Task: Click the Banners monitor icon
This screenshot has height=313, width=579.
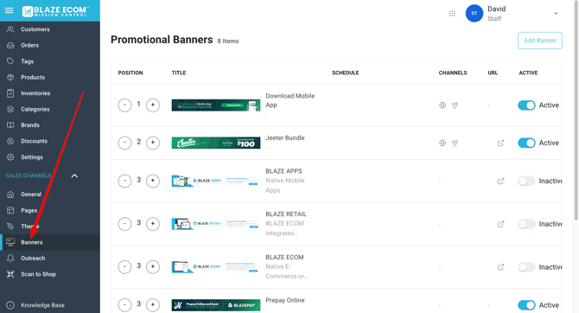Action: [10, 242]
